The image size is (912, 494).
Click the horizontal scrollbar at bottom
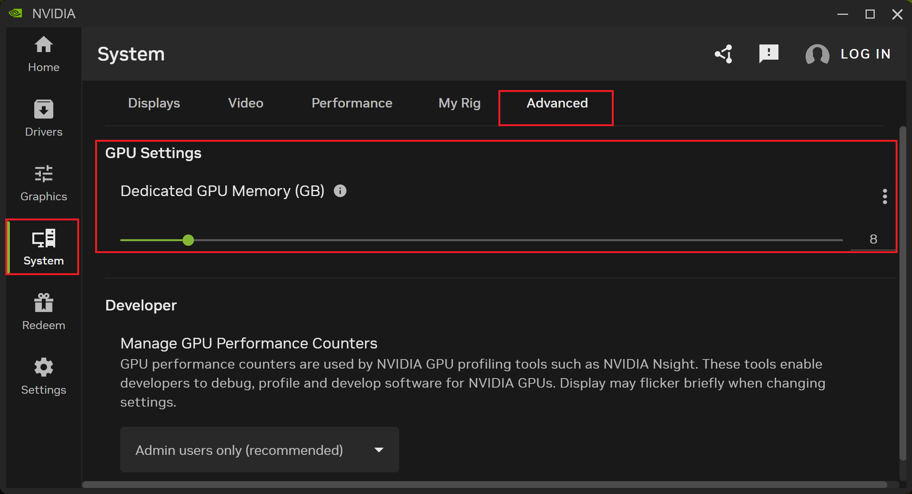[485, 484]
